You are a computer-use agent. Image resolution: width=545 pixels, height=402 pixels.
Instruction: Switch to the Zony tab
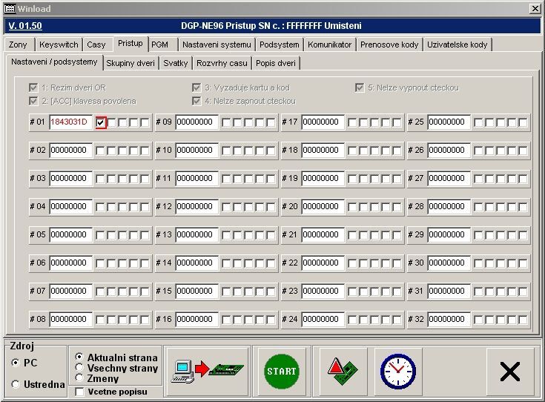click(18, 45)
